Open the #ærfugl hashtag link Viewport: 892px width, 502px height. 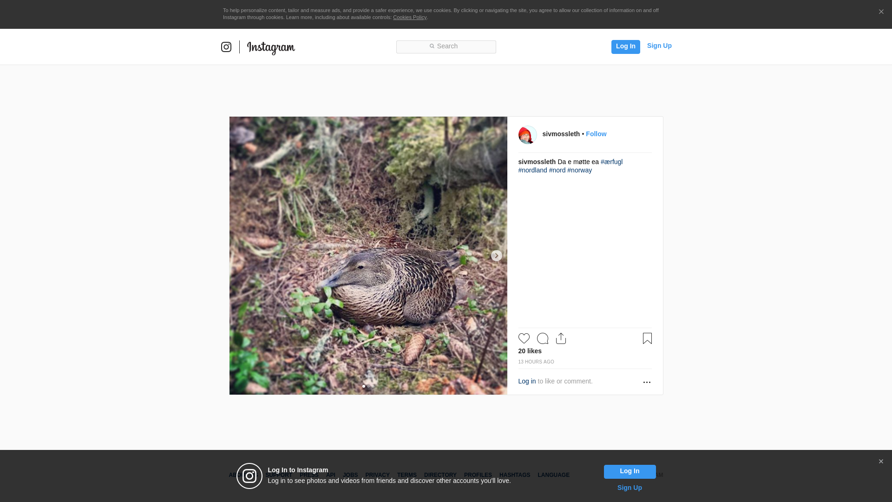tap(611, 162)
